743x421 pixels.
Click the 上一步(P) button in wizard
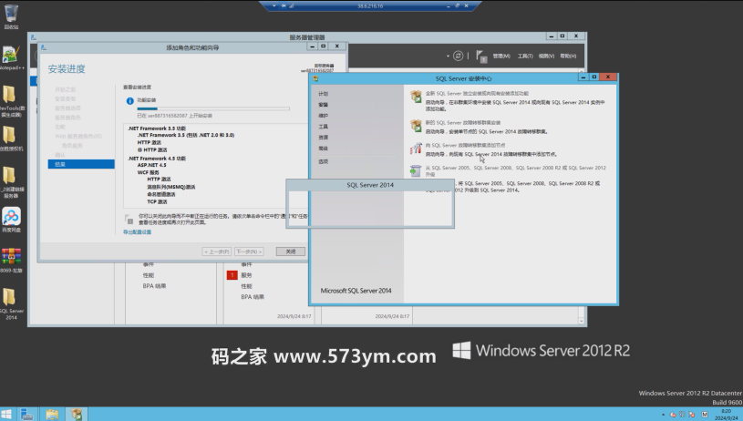217,252
